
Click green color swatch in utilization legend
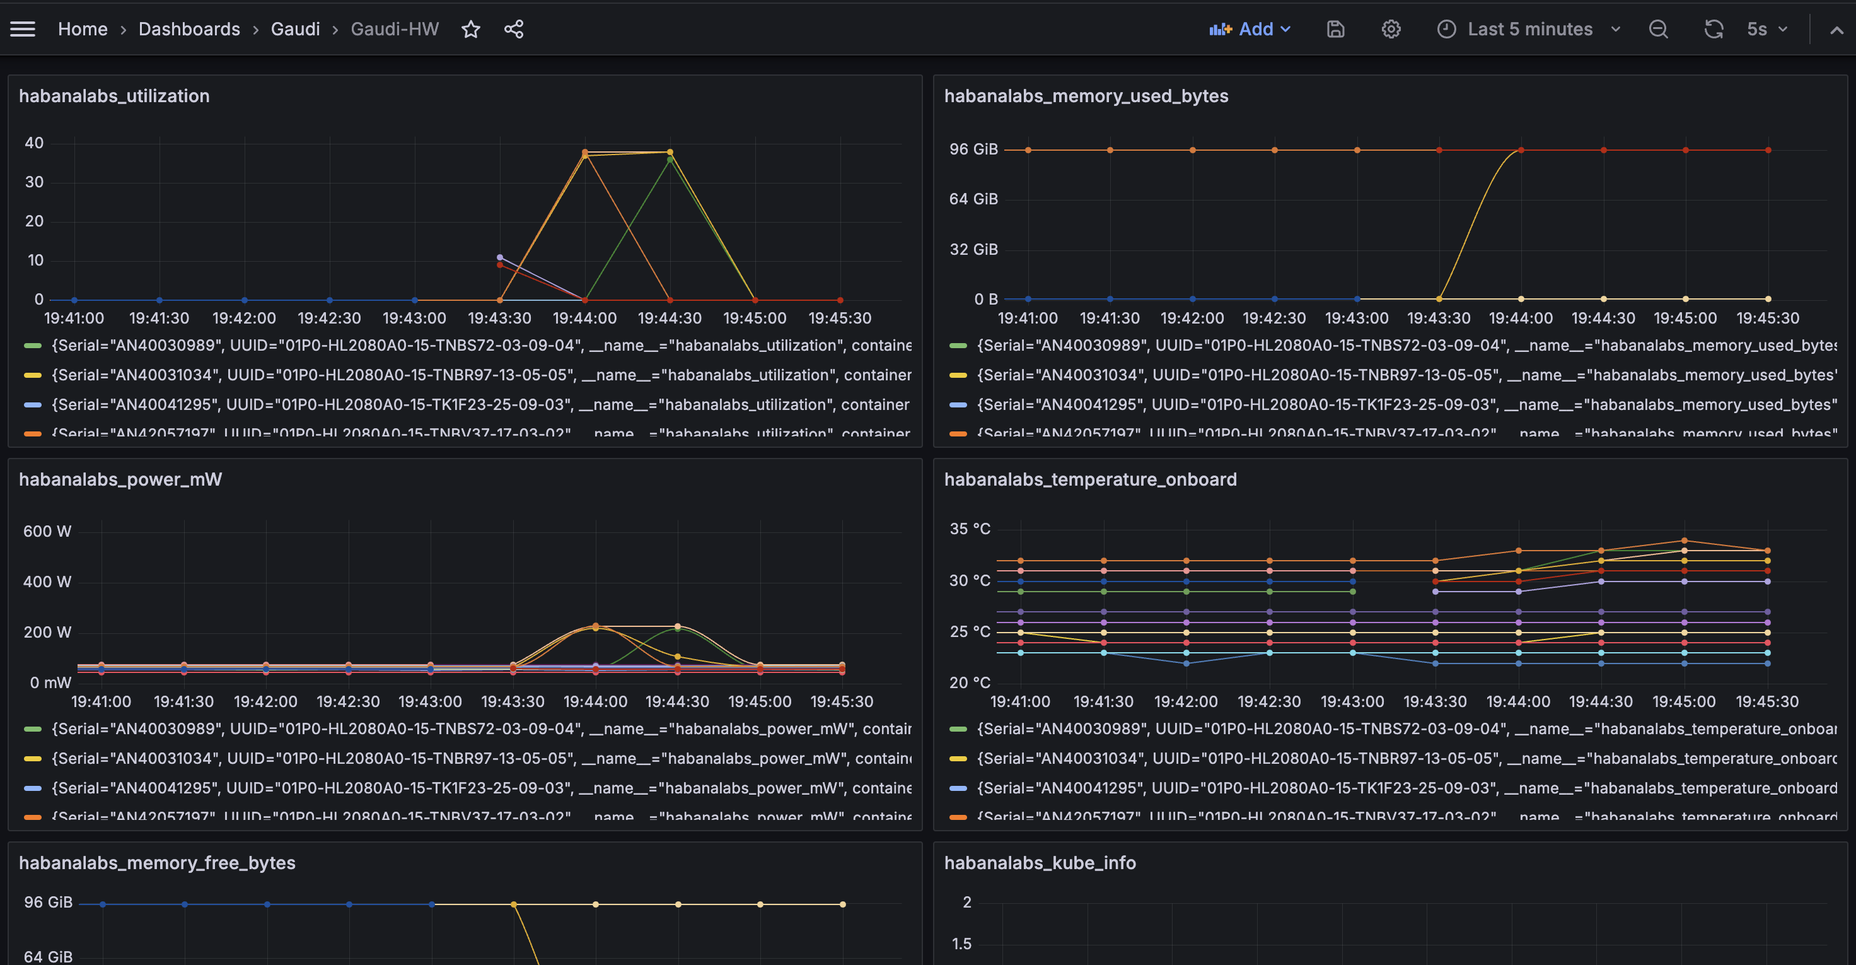(32, 346)
